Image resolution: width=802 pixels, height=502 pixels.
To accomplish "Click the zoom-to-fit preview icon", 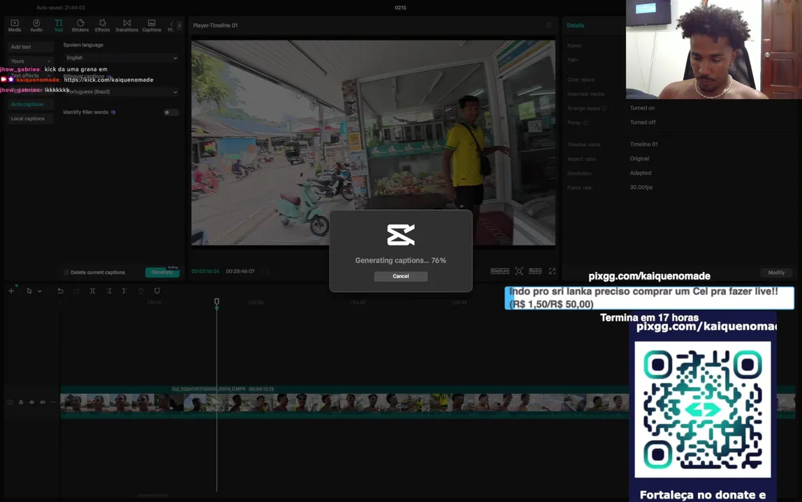I will pos(519,271).
